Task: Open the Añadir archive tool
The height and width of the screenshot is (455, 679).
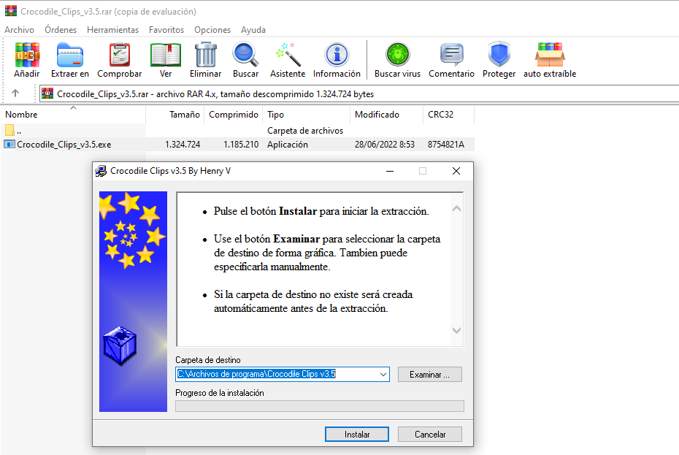Action: coord(26,58)
